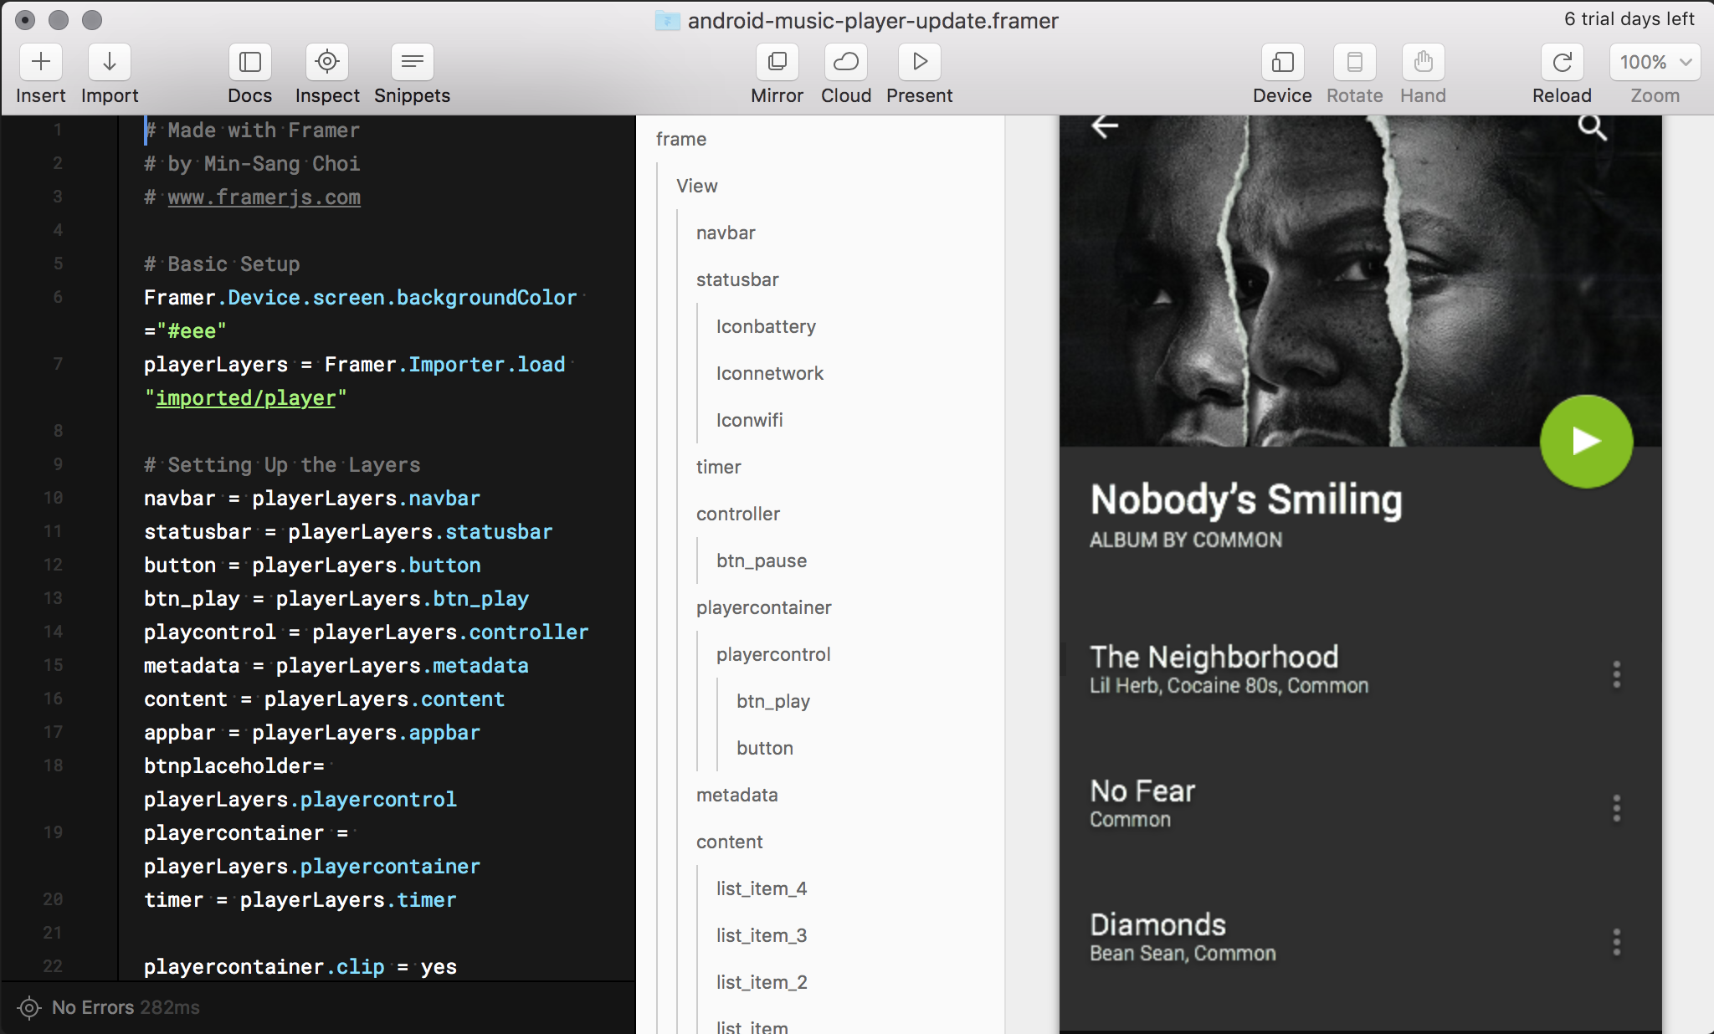The width and height of the screenshot is (1714, 1034).
Task: Open the three-dot menu for Diamonds
Action: (1616, 942)
